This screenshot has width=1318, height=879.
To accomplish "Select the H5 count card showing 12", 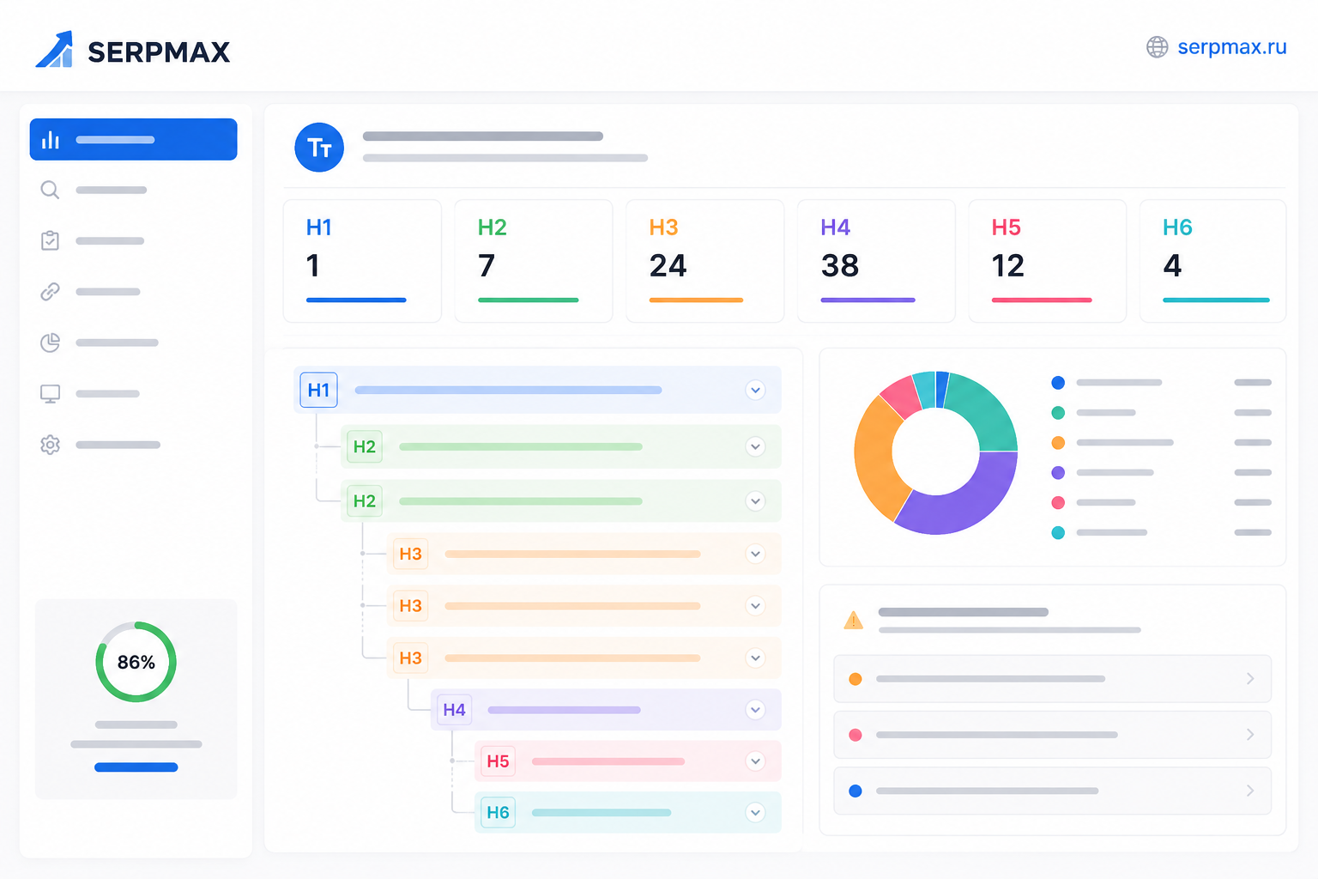I will click(1048, 261).
